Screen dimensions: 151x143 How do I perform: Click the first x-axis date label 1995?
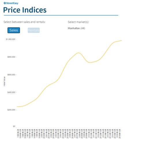pyautogui.click(x=18, y=134)
